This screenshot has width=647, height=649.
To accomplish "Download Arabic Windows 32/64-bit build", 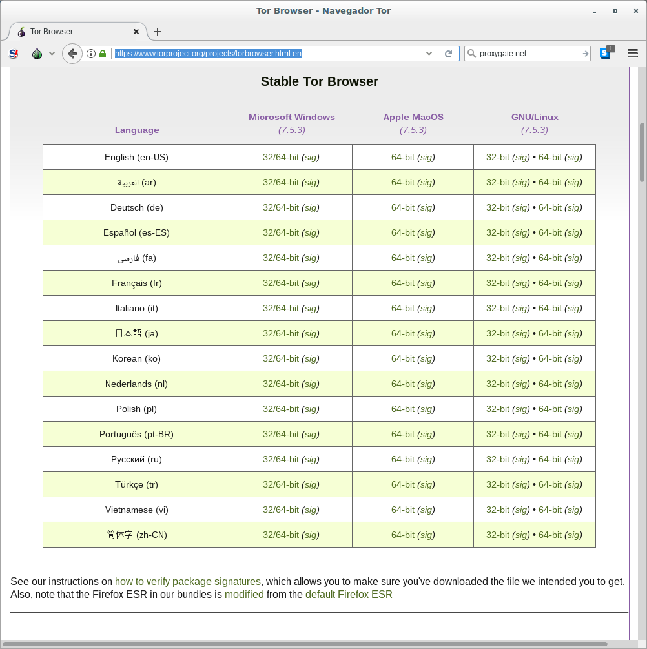I will [x=281, y=183].
